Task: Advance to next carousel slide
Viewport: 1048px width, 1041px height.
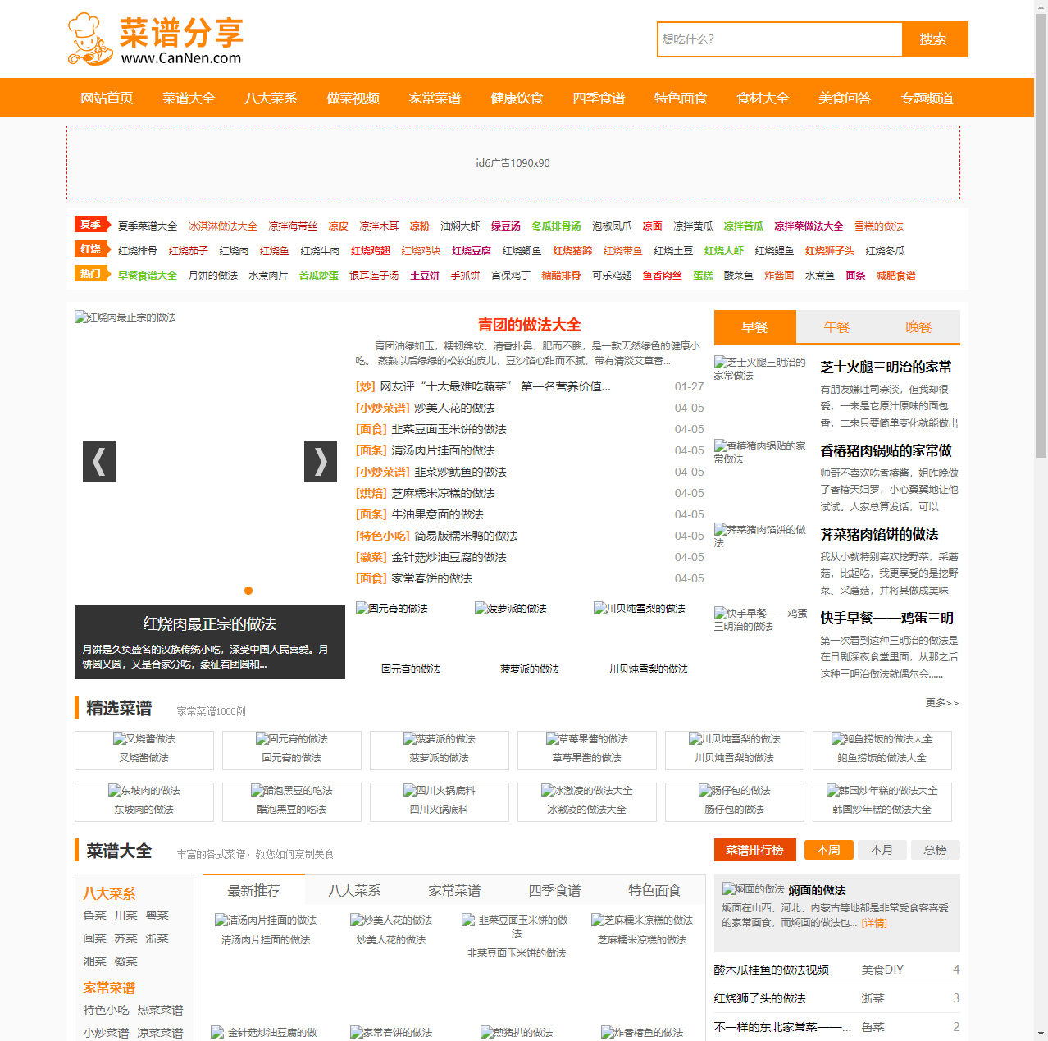Action: 321,462
